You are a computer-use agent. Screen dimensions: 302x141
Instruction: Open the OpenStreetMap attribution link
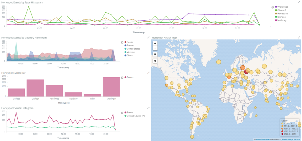pyautogui.click(x=264, y=140)
